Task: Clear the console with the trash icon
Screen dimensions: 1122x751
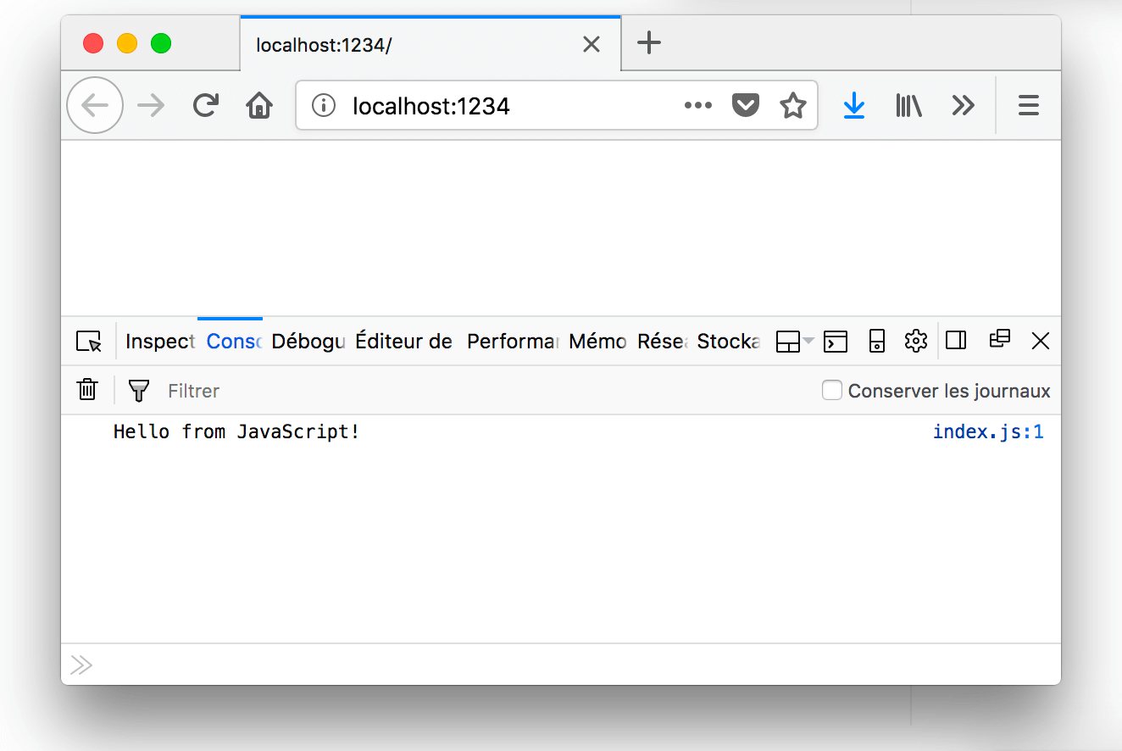Action: click(87, 390)
